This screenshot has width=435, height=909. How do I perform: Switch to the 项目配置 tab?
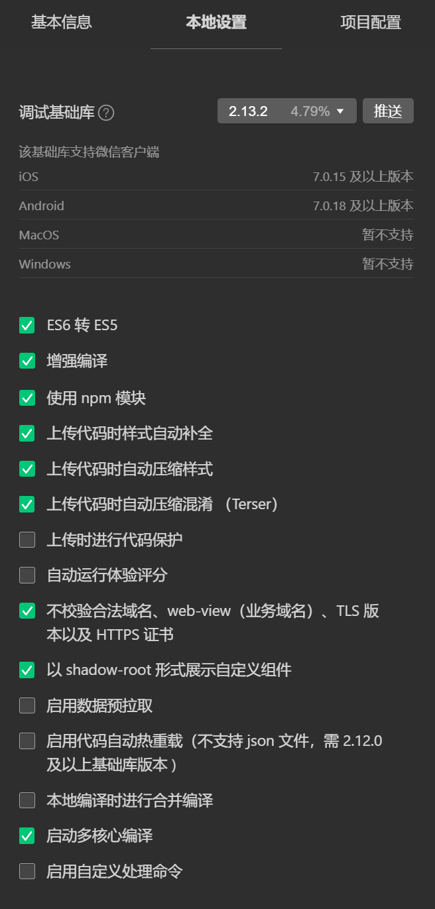coord(370,22)
